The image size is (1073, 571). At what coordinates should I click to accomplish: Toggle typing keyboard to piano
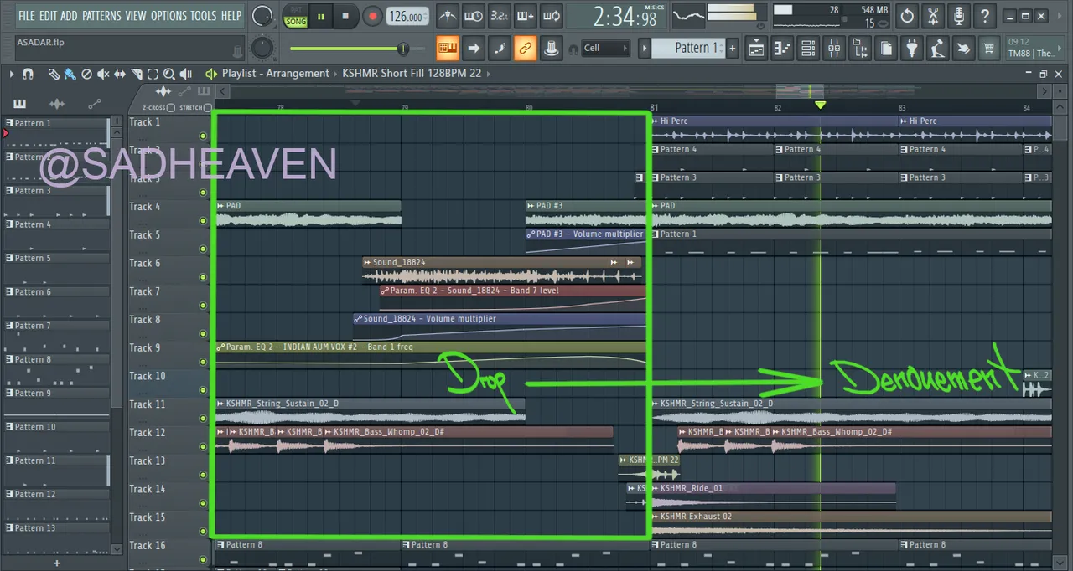click(x=448, y=49)
